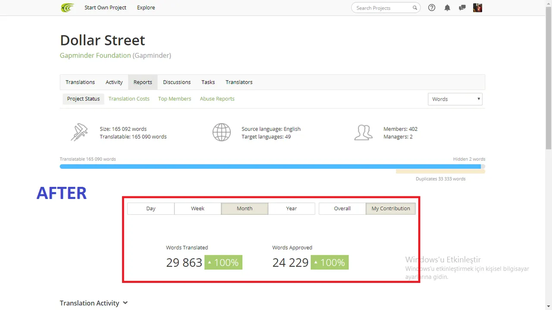Viewport: 552px width, 310px height.
Task: Select the Overall scope toggle
Action: [342, 208]
